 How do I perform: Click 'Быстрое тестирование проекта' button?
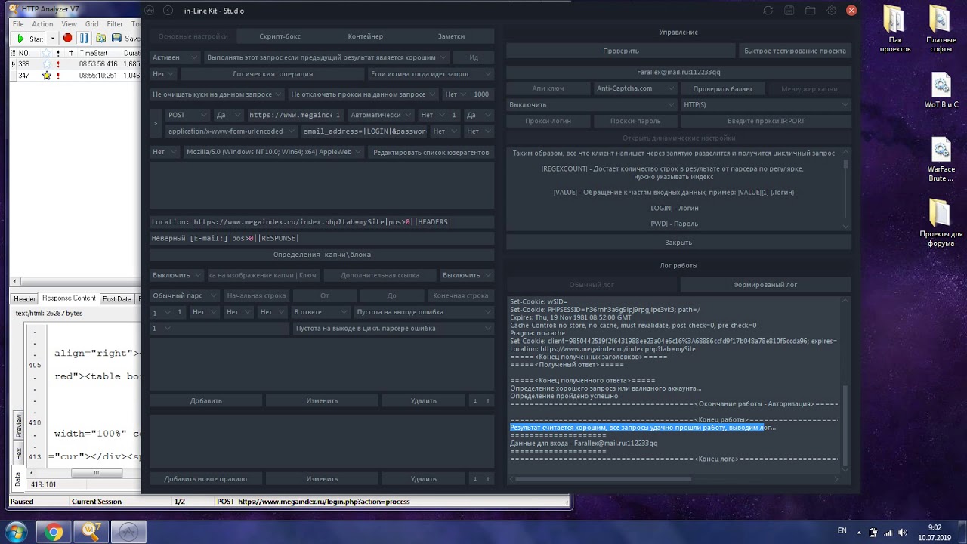coord(795,51)
